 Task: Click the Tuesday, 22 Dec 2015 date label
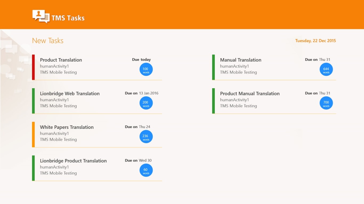pyautogui.click(x=316, y=41)
